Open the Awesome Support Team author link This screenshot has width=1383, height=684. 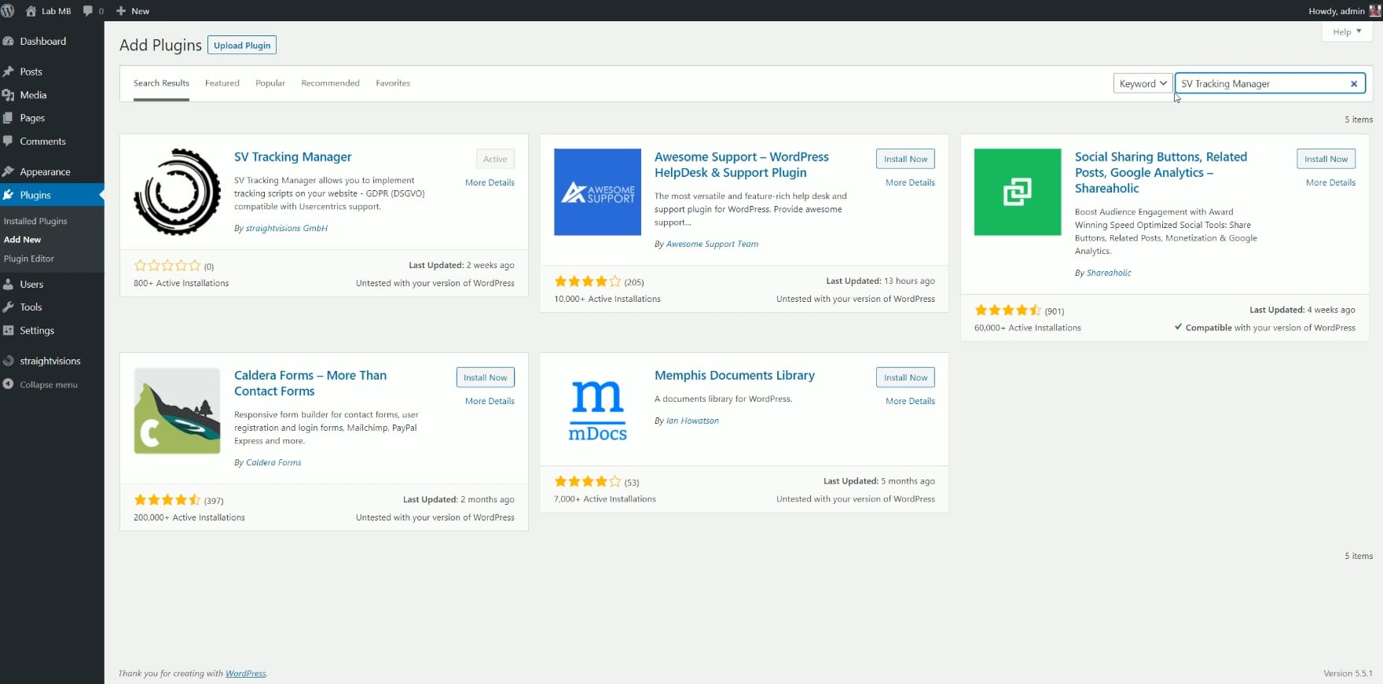tap(712, 244)
